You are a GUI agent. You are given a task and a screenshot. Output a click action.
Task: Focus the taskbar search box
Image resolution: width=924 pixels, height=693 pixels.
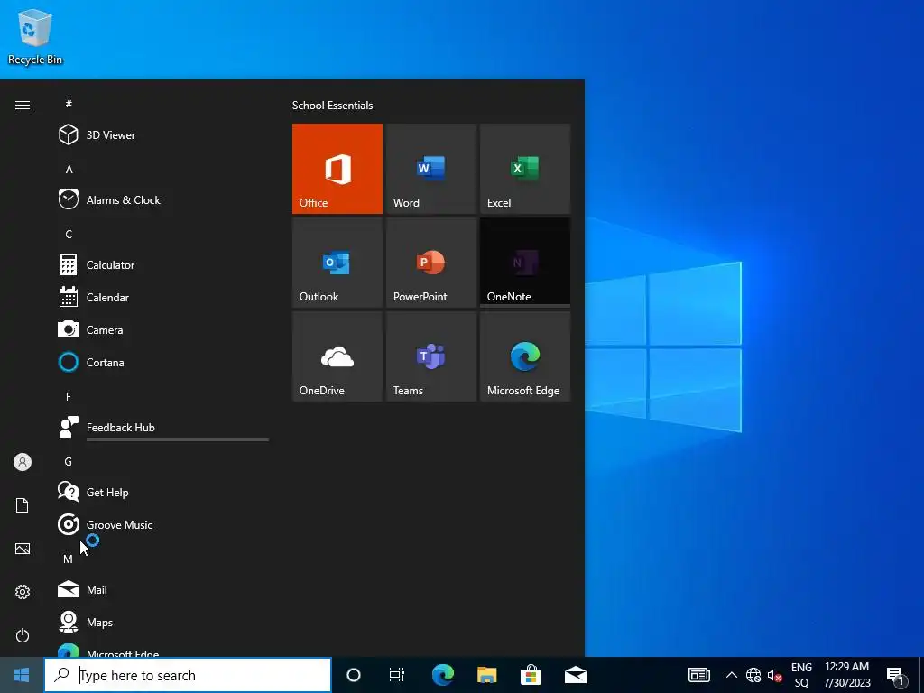coord(188,675)
